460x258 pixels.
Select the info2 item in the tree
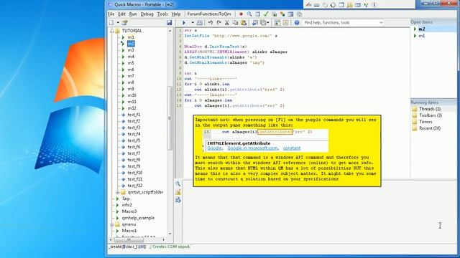click(127, 205)
